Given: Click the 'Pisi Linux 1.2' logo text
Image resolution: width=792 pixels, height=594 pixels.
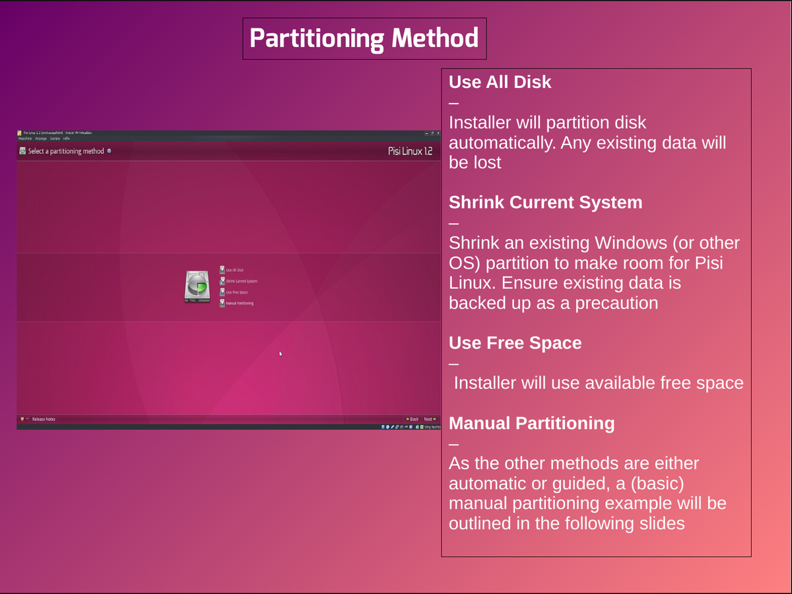Looking at the screenshot, I should tap(411, 151).
